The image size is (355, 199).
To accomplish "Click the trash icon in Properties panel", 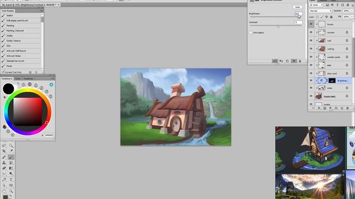I will pos(300,61).
